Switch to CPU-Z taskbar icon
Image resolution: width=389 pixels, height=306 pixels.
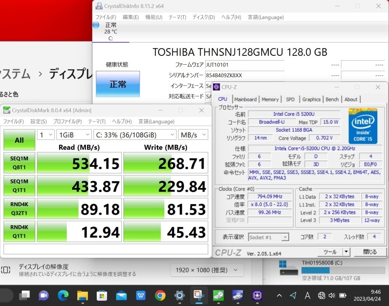click(x=257, y=295)
